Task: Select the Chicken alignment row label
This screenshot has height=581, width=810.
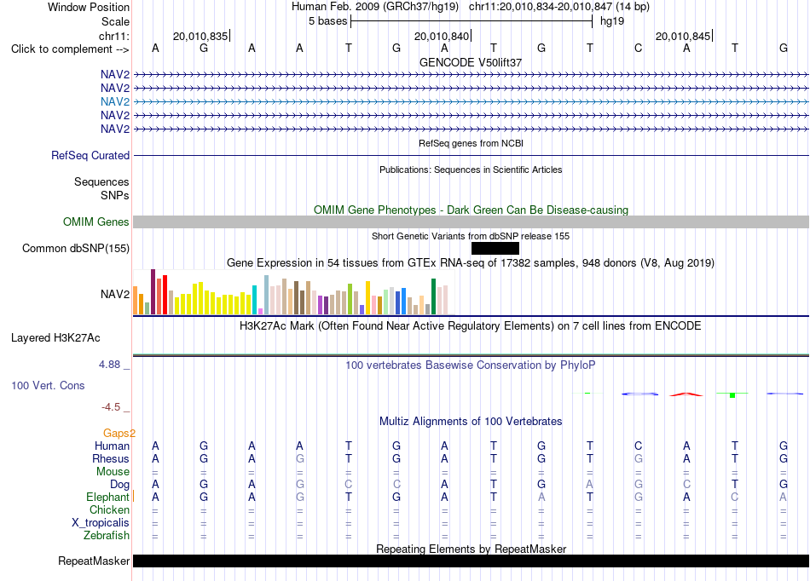Action: pyautogui.click(x=109, y=509)
